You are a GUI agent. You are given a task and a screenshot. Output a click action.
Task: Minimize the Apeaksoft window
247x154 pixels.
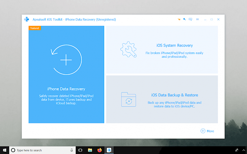point(205,19)
